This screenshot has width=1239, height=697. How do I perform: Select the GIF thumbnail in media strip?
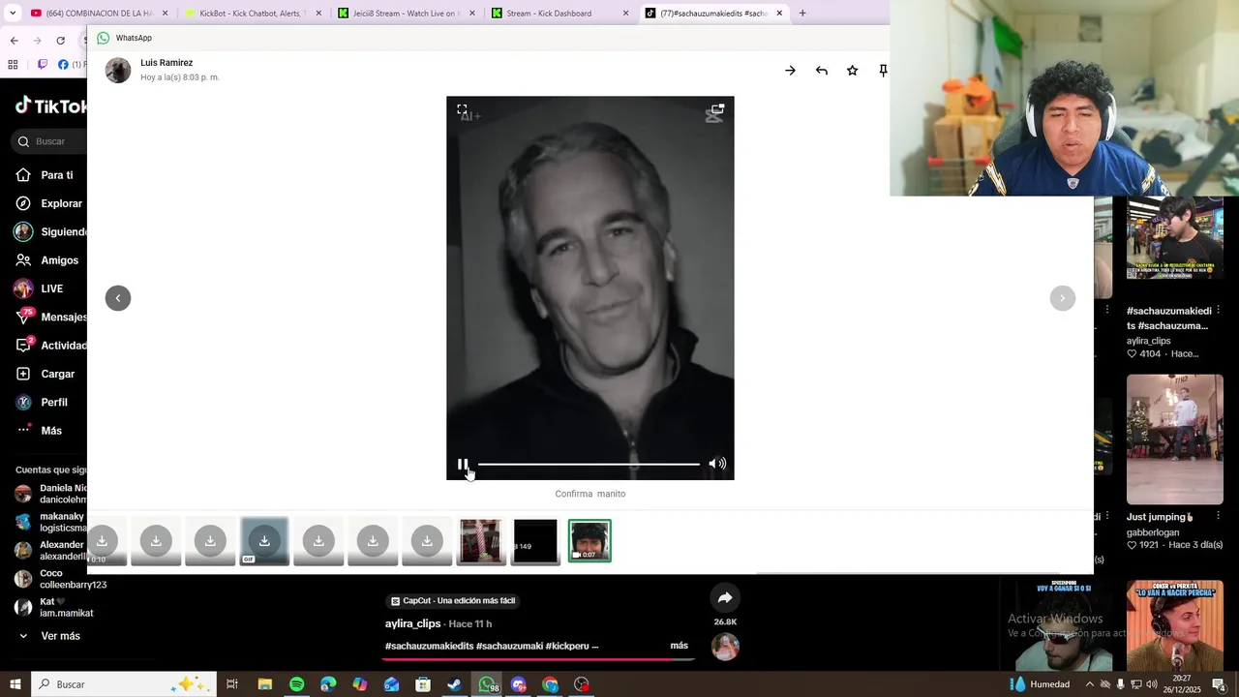[x=264, y=541]
